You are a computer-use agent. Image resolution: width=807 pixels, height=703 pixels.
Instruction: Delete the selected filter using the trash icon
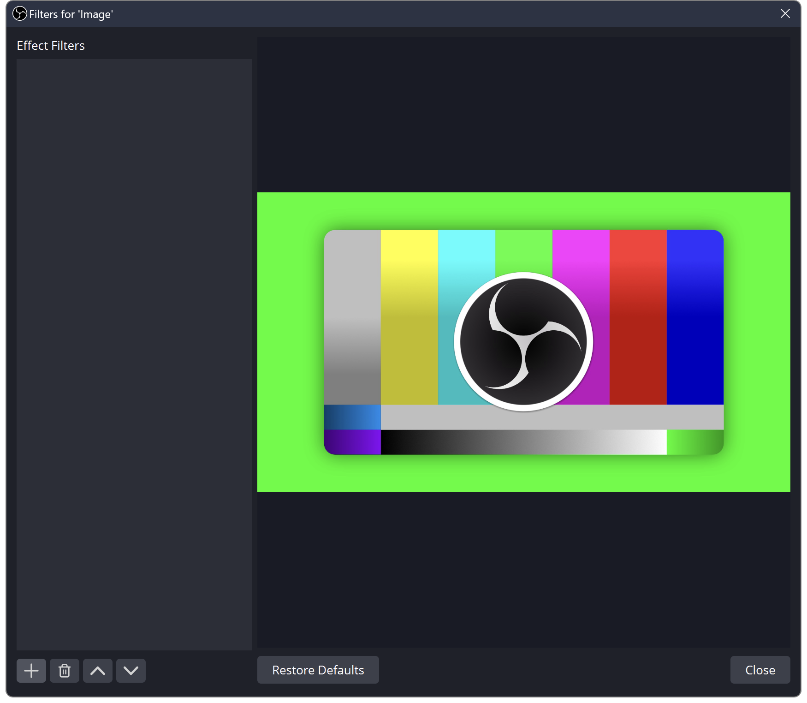pos(64,670)
